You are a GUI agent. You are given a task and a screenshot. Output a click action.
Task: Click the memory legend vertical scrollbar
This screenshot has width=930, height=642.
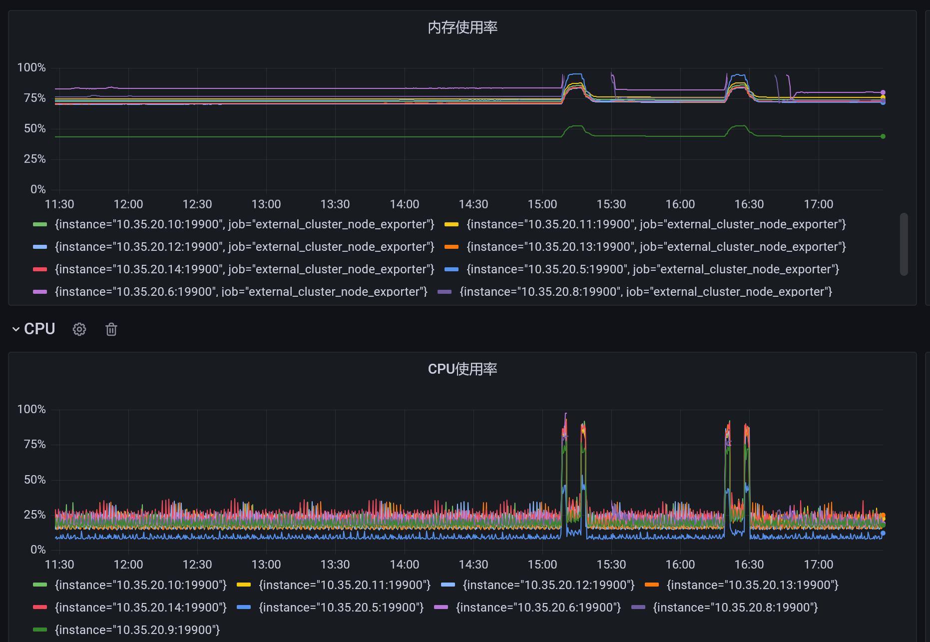(904, 244)
